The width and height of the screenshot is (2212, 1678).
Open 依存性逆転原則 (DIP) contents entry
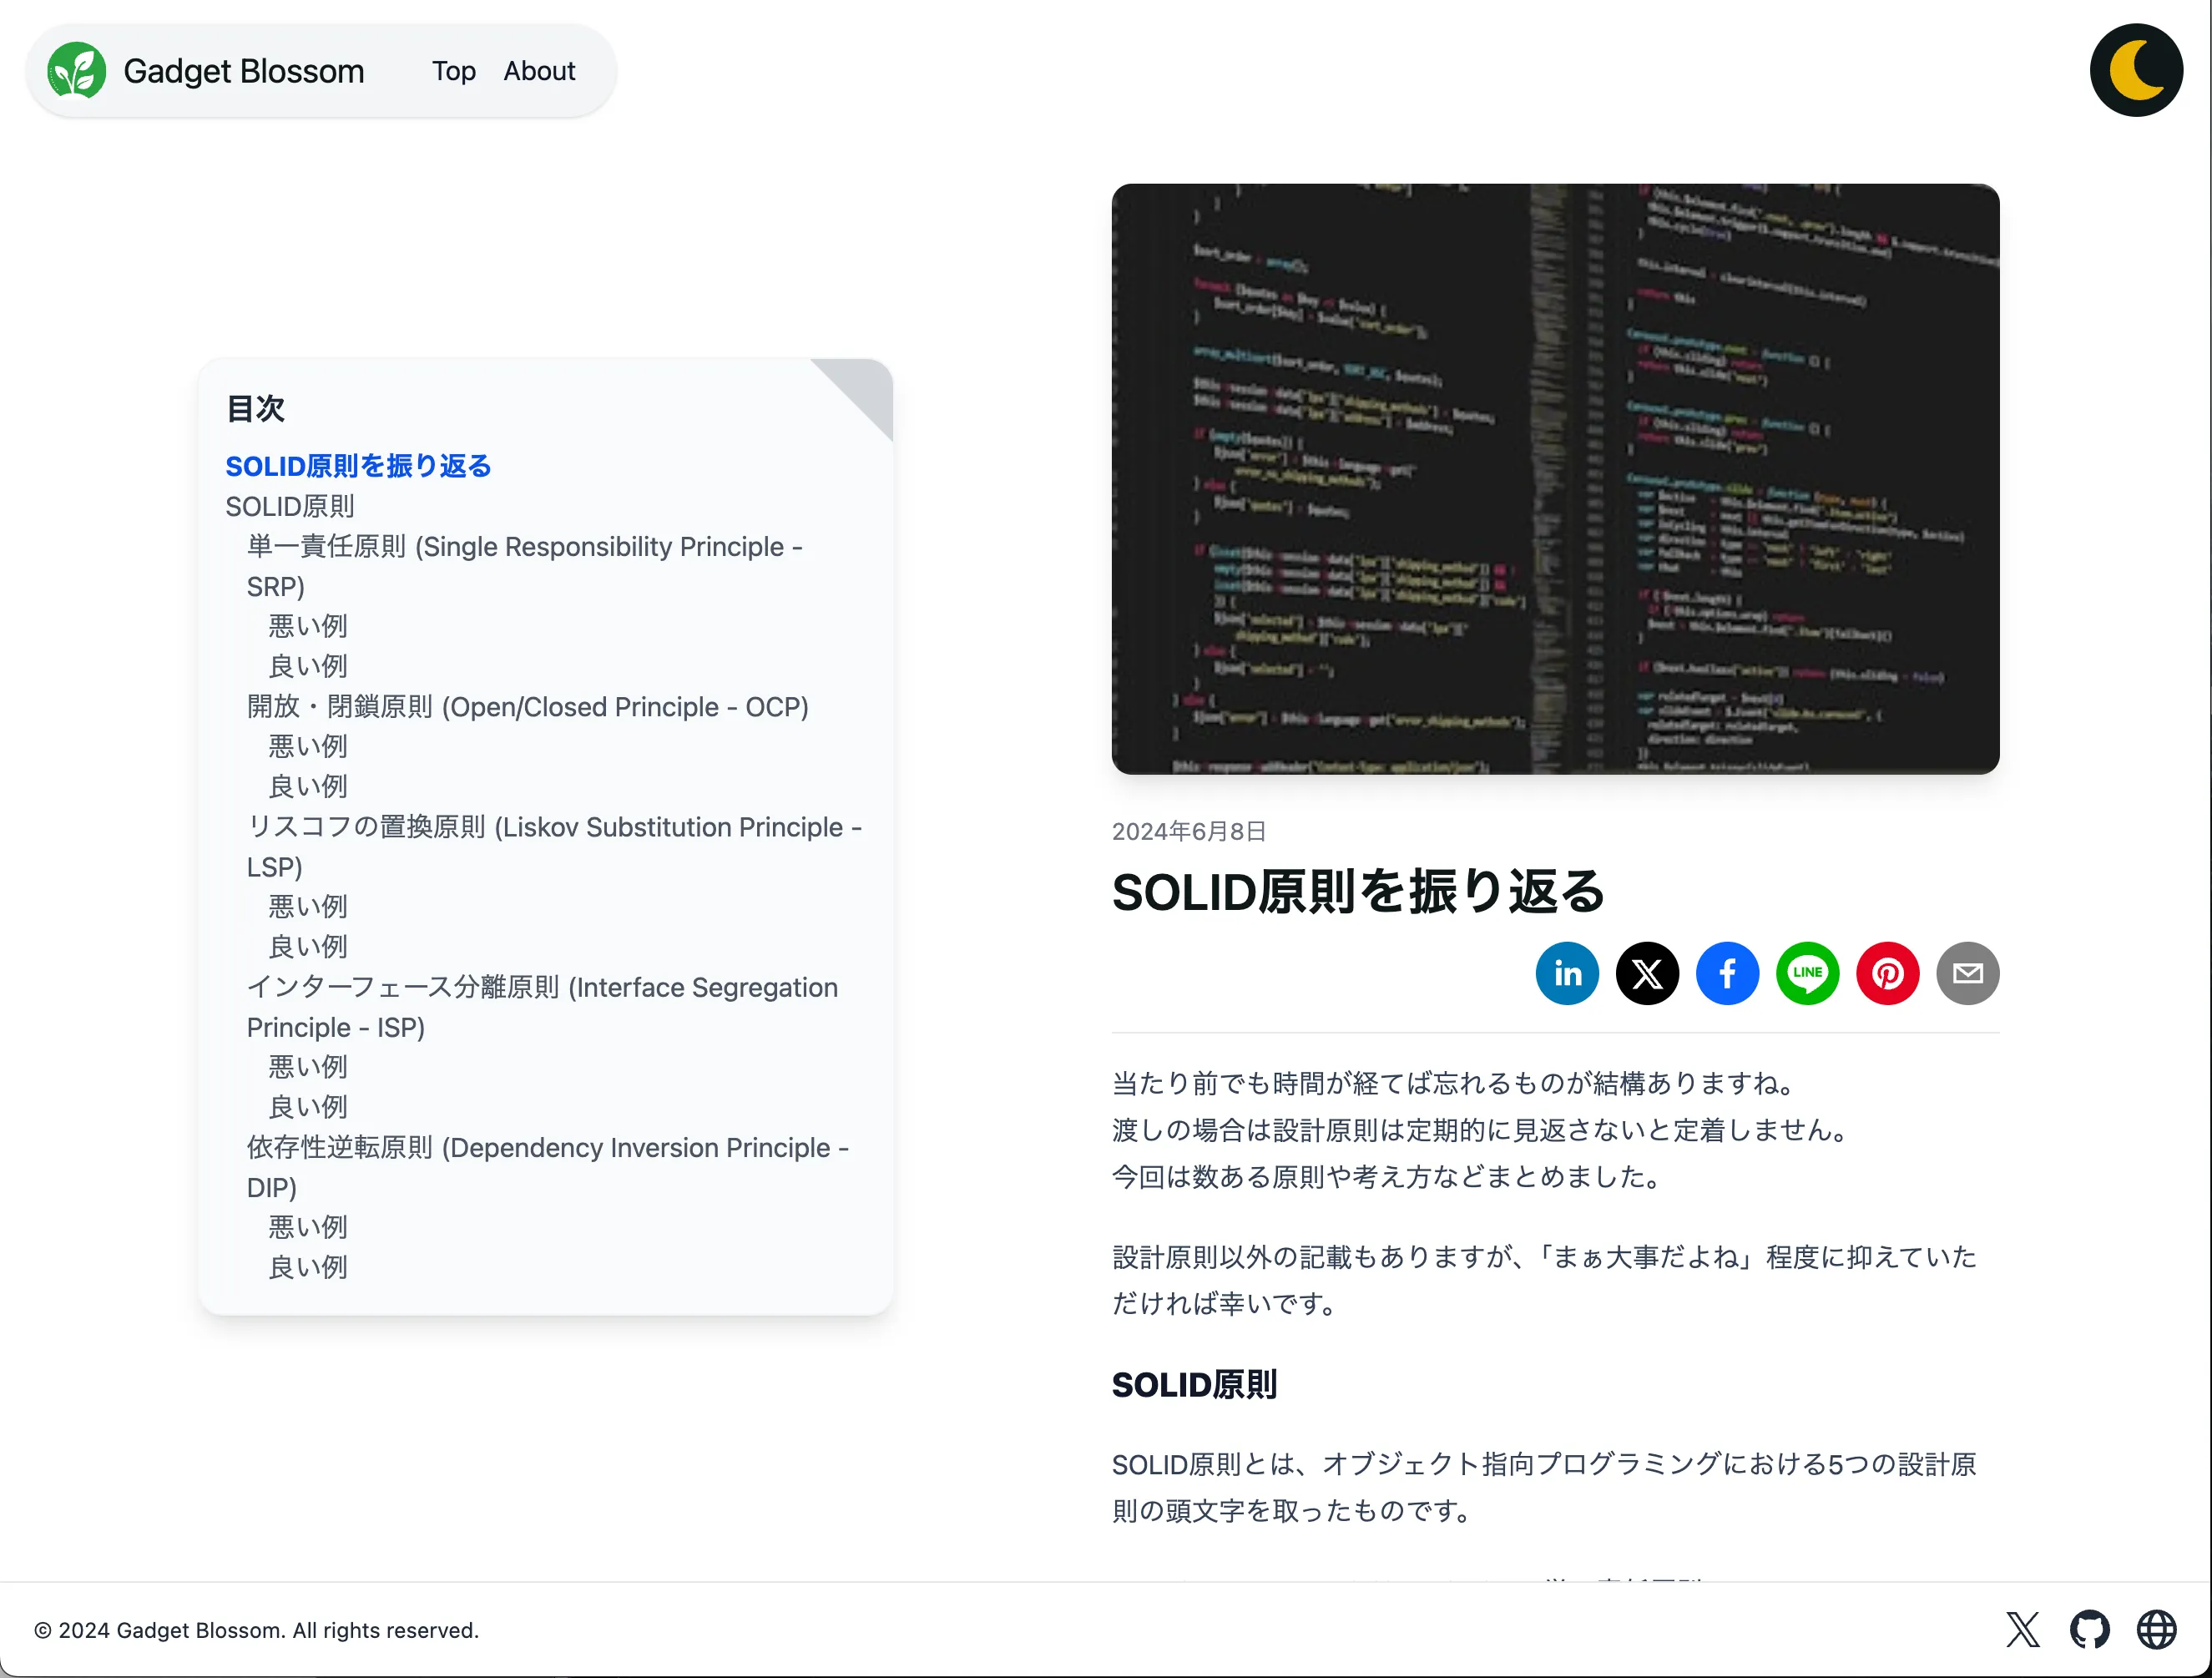(x=547, y=1166)
